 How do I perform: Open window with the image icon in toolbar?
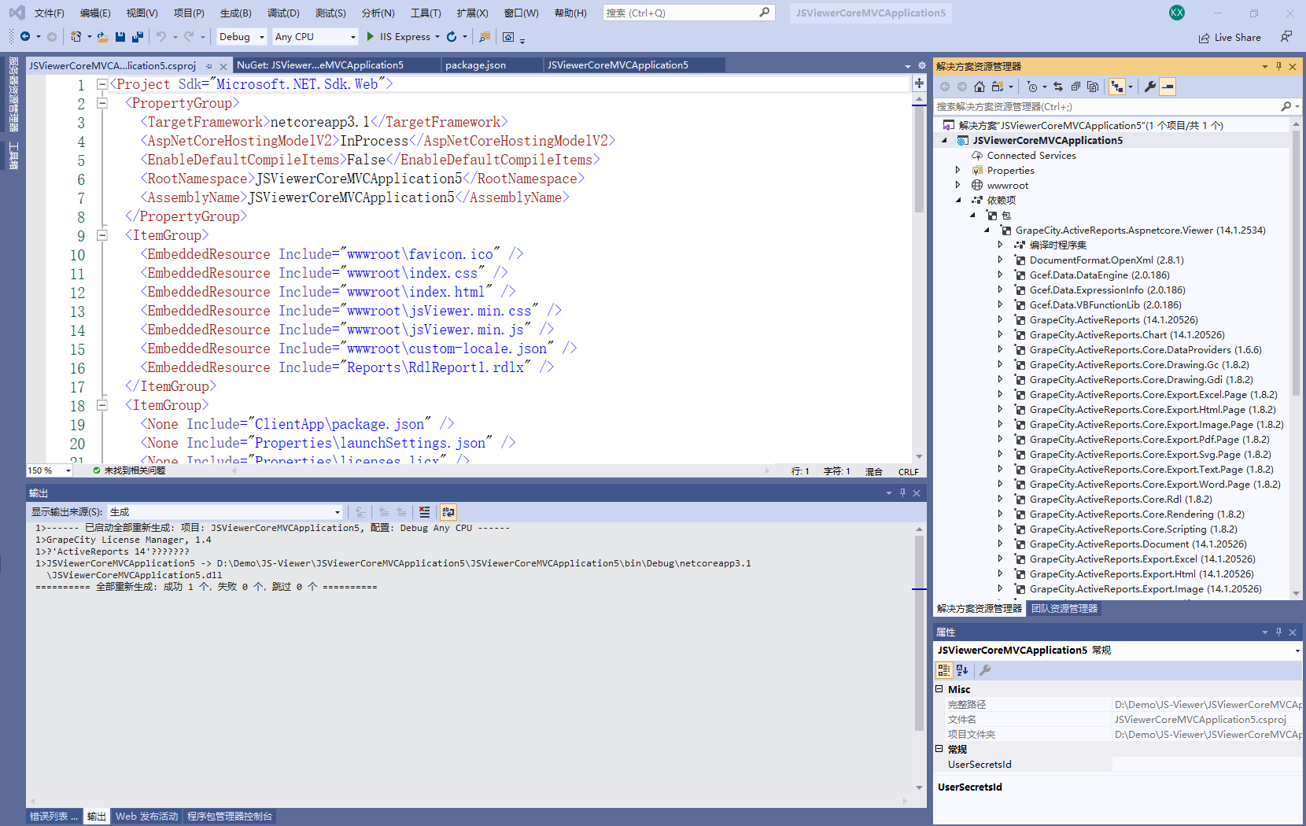point(508,37)
